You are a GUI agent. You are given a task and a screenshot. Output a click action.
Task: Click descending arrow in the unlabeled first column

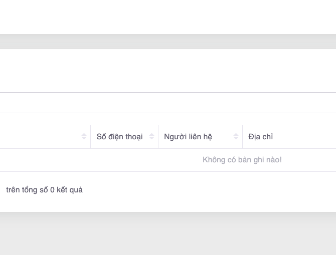[x=84, y=139]
